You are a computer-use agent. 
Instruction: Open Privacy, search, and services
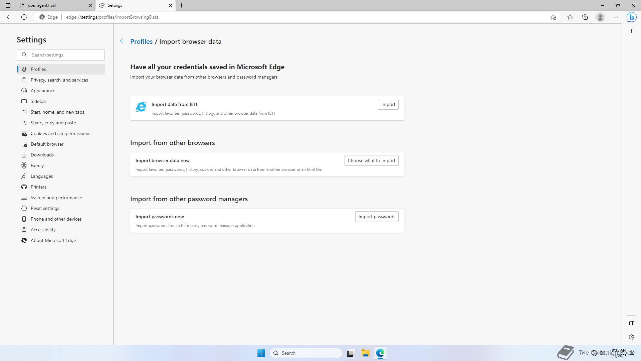(x=61, y=80)
